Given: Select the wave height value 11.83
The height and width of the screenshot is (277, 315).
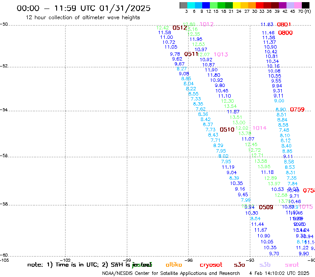Looking at the screenshot, I should pyautogui.click(x=267, y=24).
